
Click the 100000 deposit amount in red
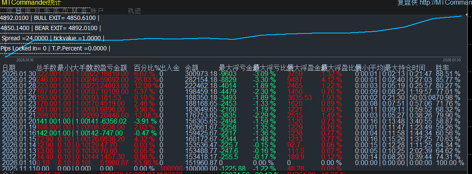pos(172,168)
